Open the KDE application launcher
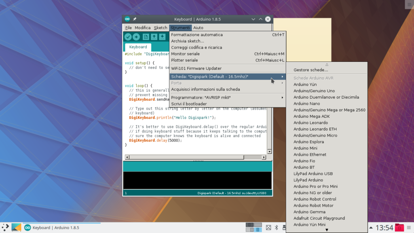Screen dimensions: 414x233 (5, 227)
